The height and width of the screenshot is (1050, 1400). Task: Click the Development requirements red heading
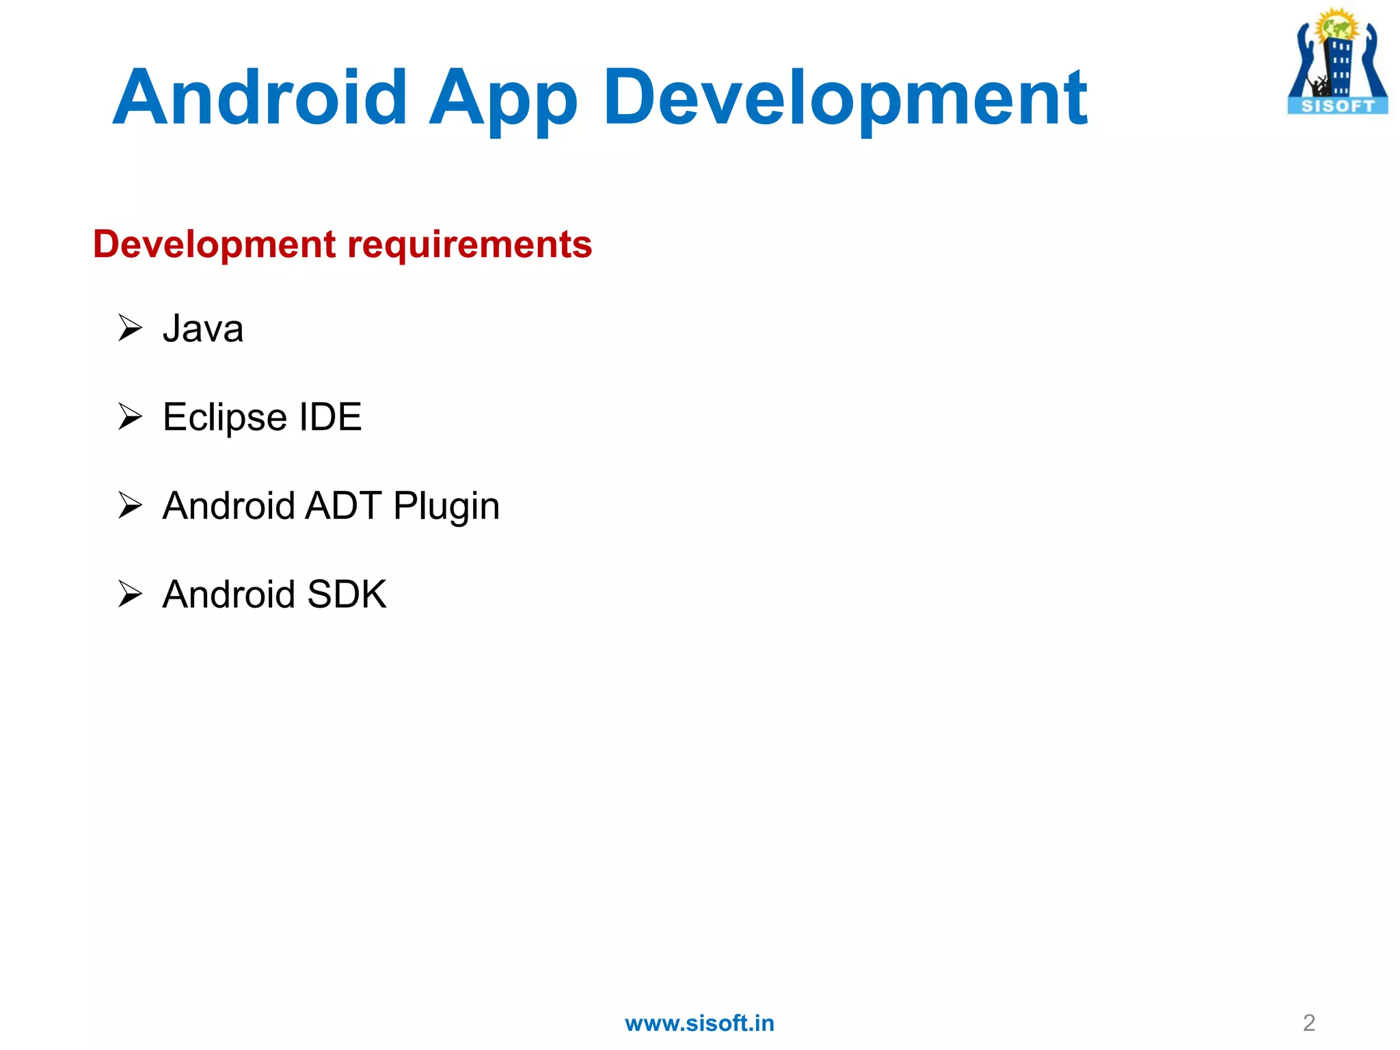coord(342,245)
